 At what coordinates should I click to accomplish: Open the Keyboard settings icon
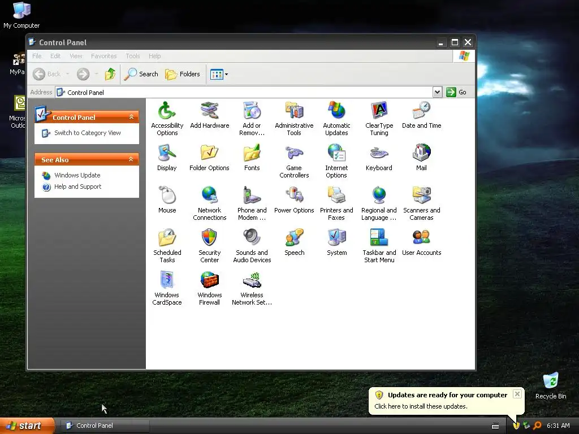(x=379, y=157)
